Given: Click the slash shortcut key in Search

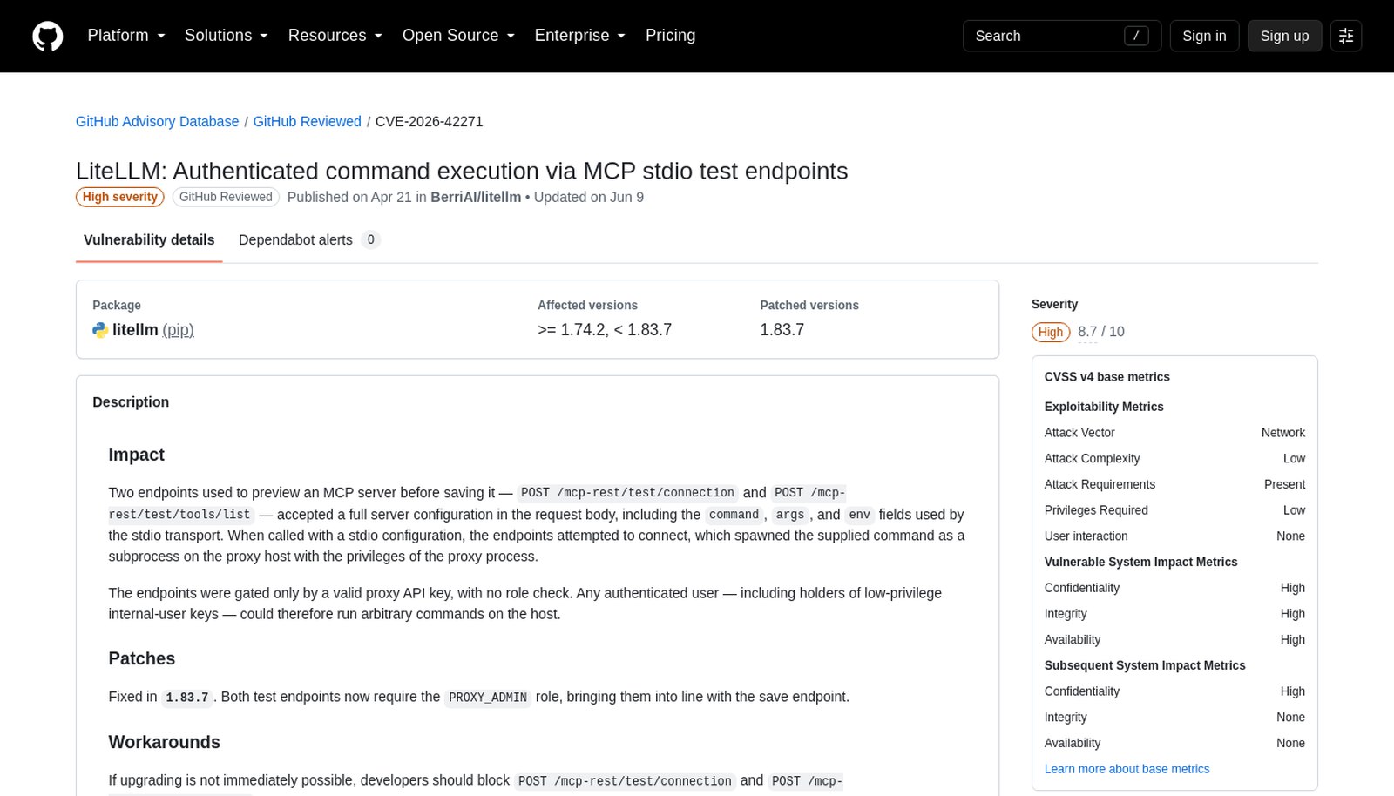Looking at the screenshot, I should (x=1136, y=36).
